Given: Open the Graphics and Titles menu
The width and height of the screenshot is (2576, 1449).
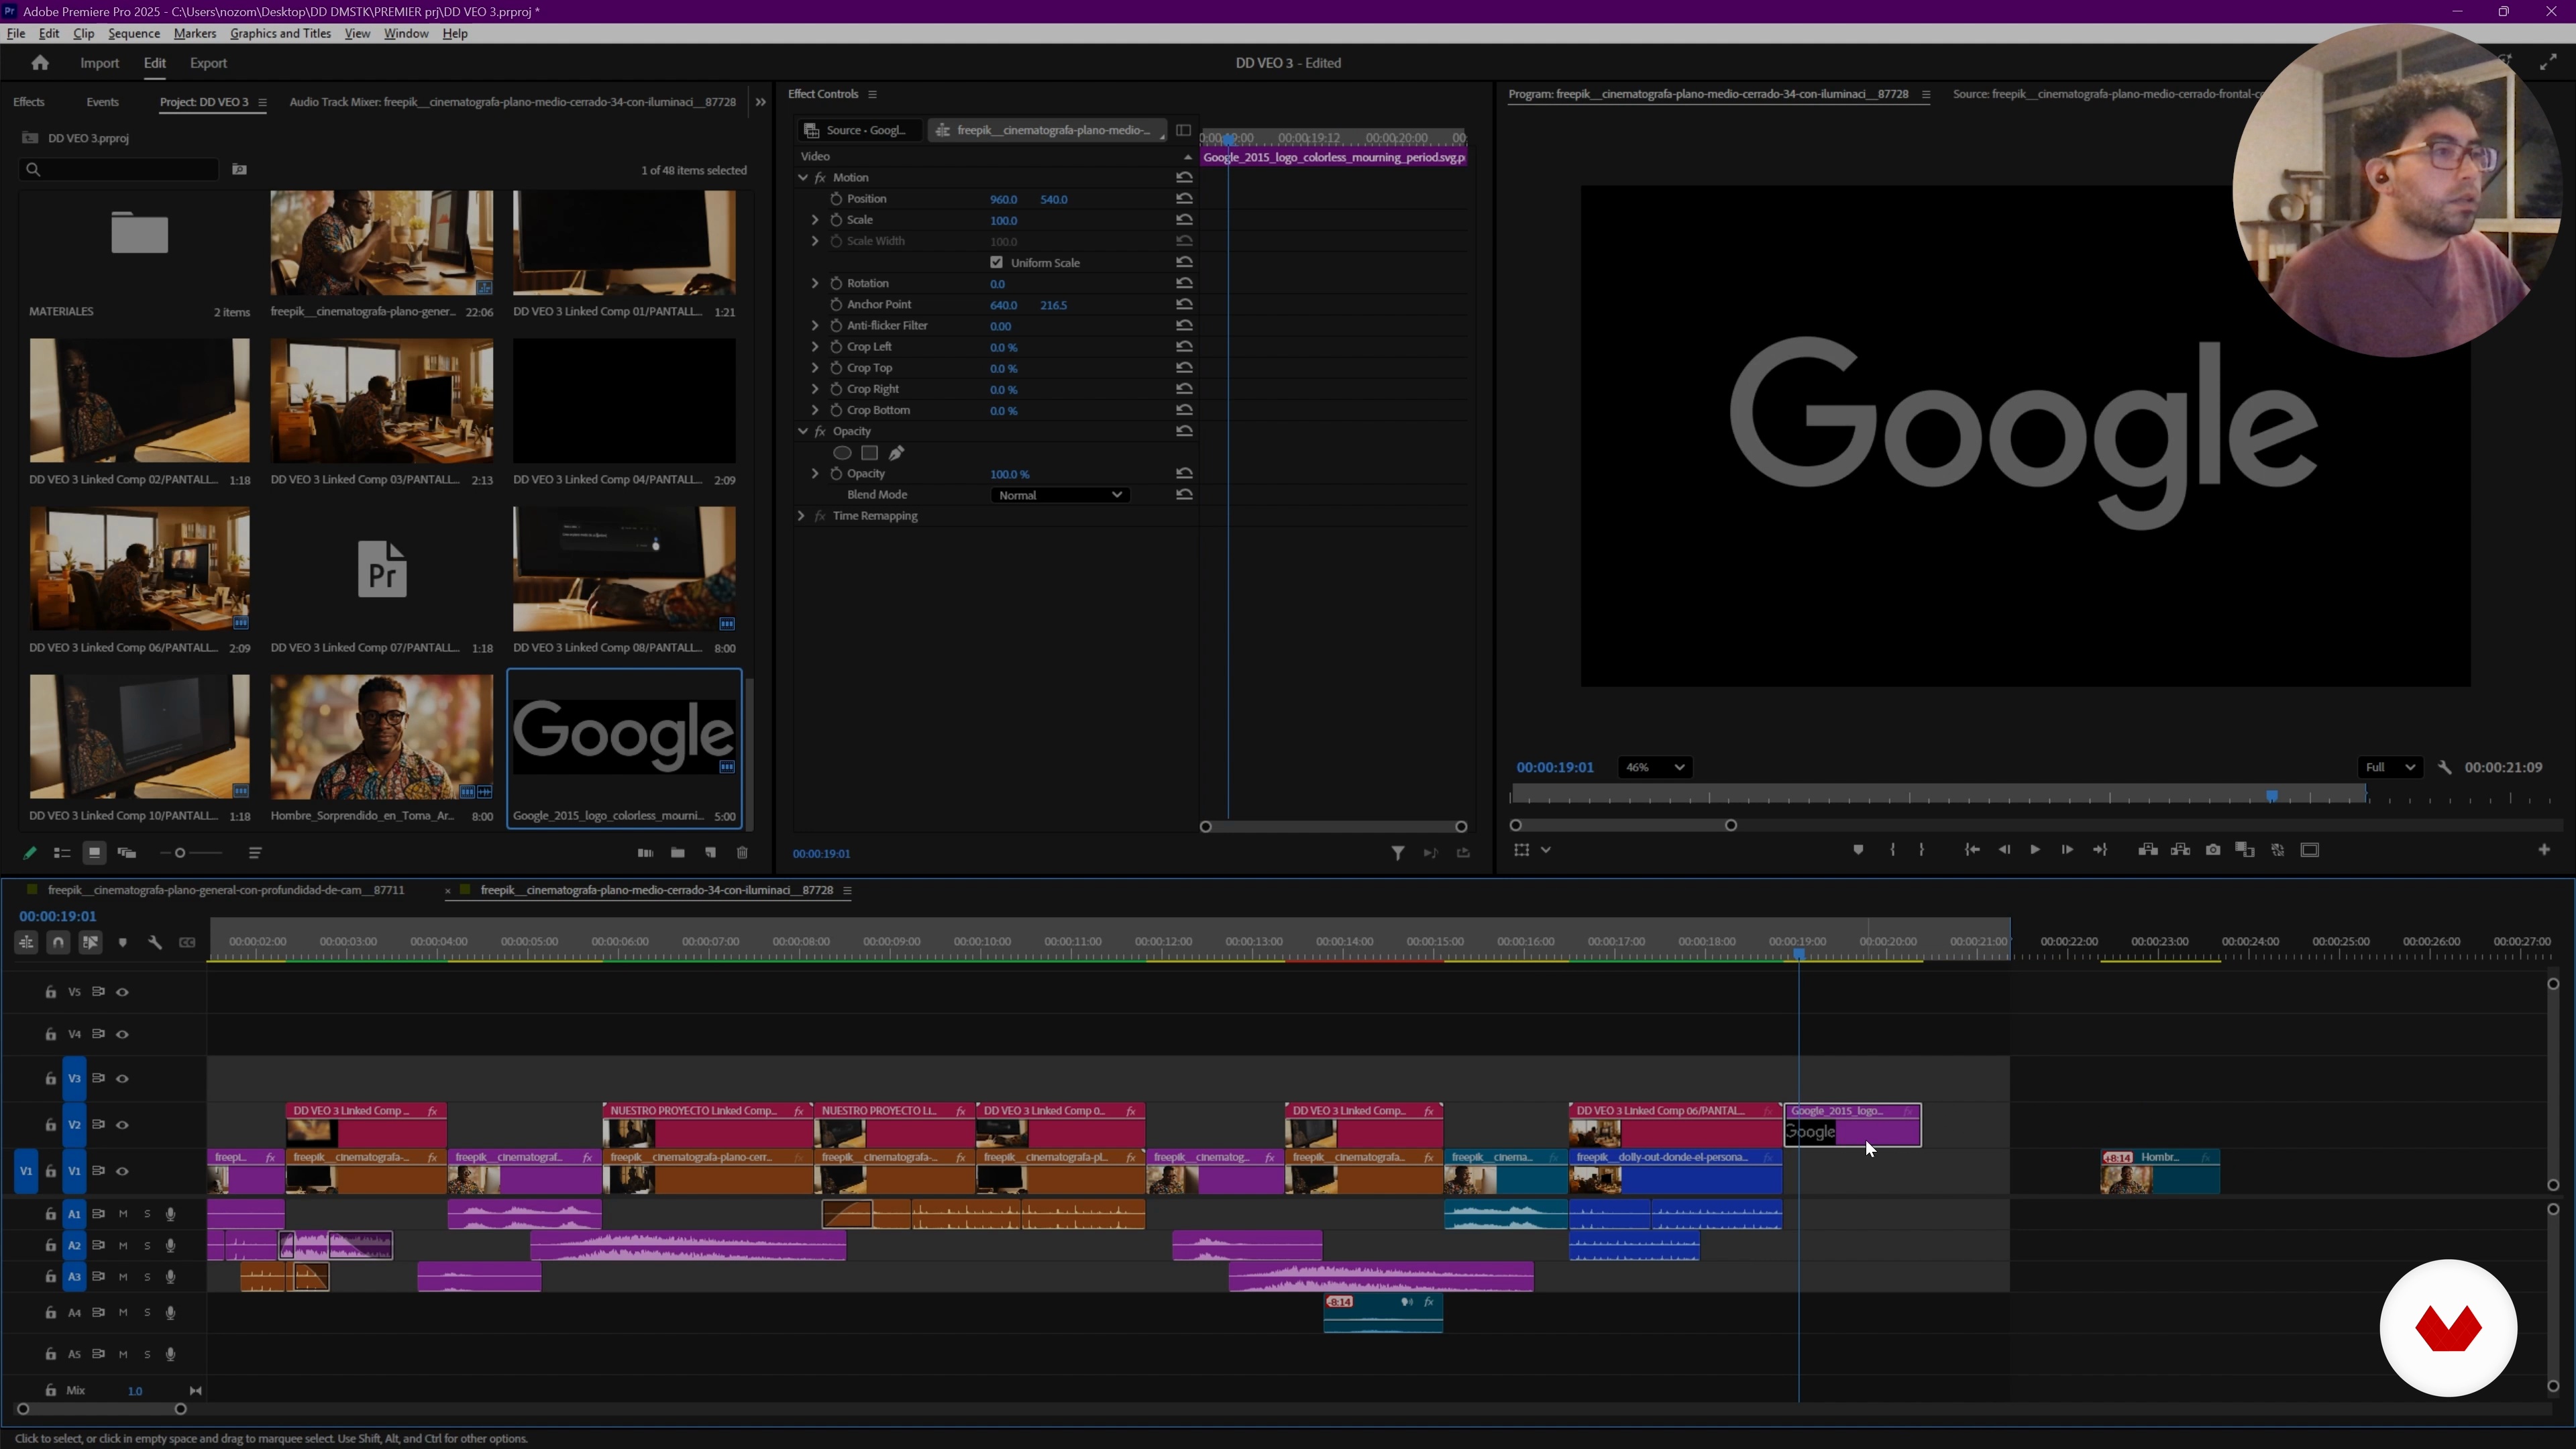Looking at the screenshot, I should pyautogui.click(x=280, y=33).
